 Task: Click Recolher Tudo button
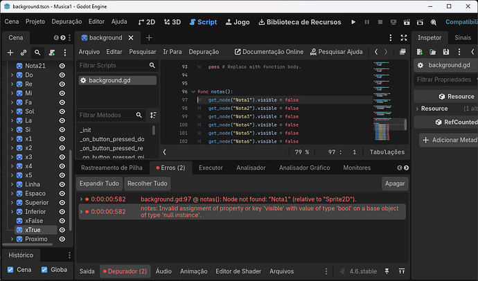[x=148, y=183]
